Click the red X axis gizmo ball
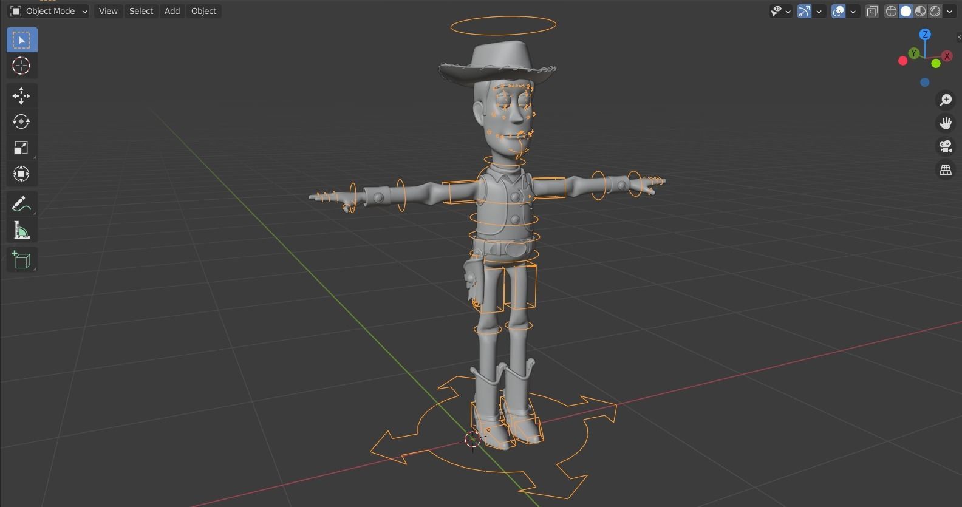This screenshot has height=507, width=962. [x=946, y=56]
